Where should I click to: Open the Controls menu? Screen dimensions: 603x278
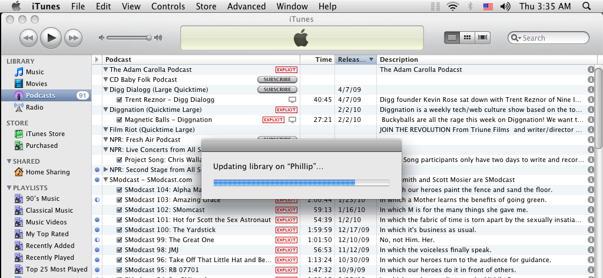(x=168, y=6)
